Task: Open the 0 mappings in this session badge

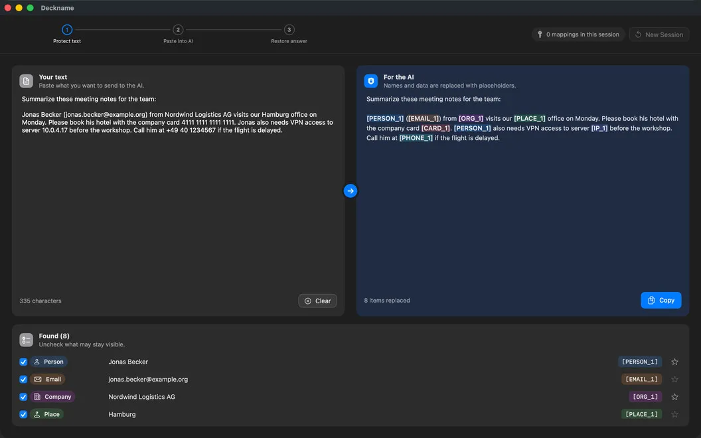Action: tap(578, 35)
